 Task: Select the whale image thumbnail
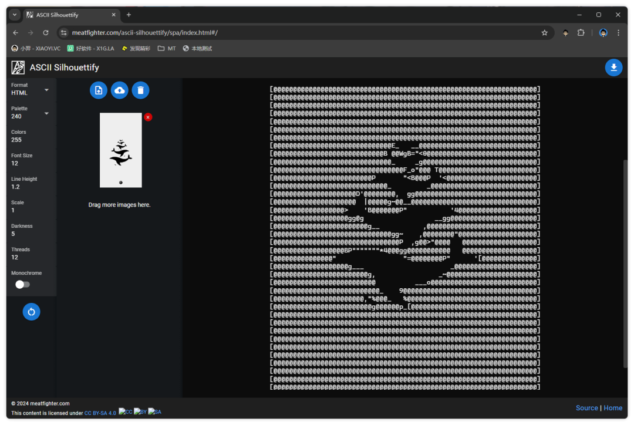pos(121,150)
